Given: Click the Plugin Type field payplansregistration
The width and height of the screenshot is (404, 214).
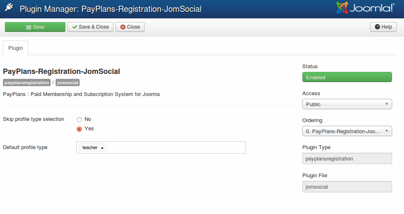Looking at the screenshot, I should point(347,158).
